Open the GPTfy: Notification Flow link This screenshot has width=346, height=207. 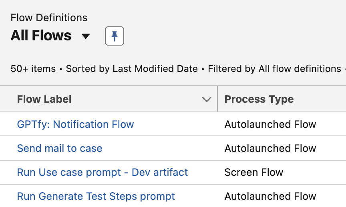[x=75, y=124]
